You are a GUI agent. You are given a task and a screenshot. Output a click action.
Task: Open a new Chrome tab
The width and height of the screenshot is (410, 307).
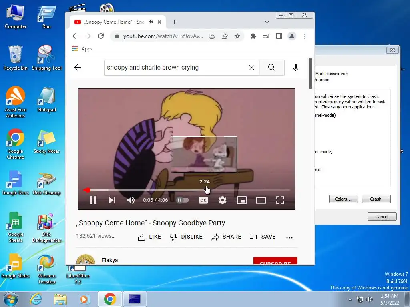coord(175,22)
